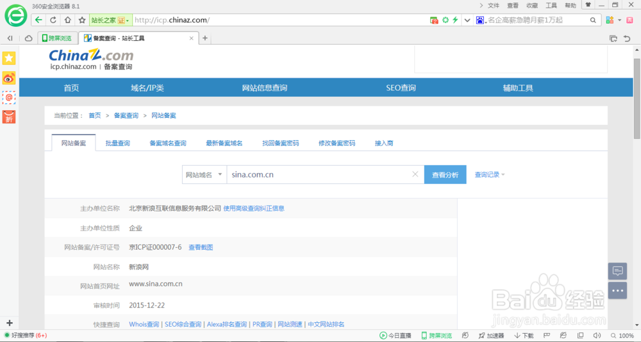
Task: Open favorites star in left sidebar
Action: (9, 58)
